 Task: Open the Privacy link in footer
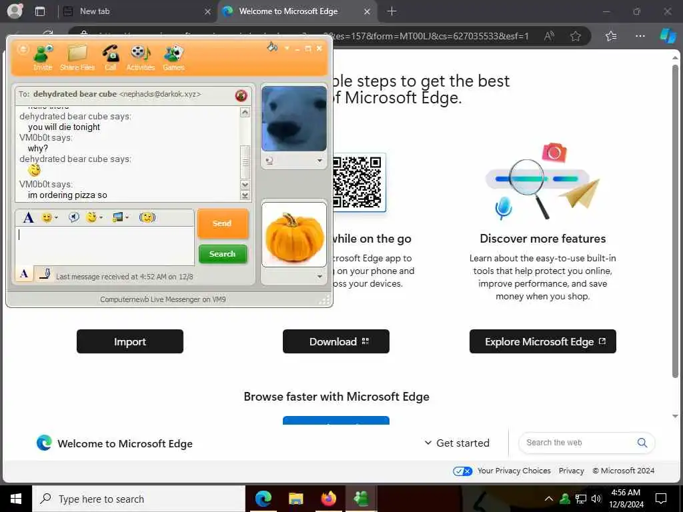571,471
